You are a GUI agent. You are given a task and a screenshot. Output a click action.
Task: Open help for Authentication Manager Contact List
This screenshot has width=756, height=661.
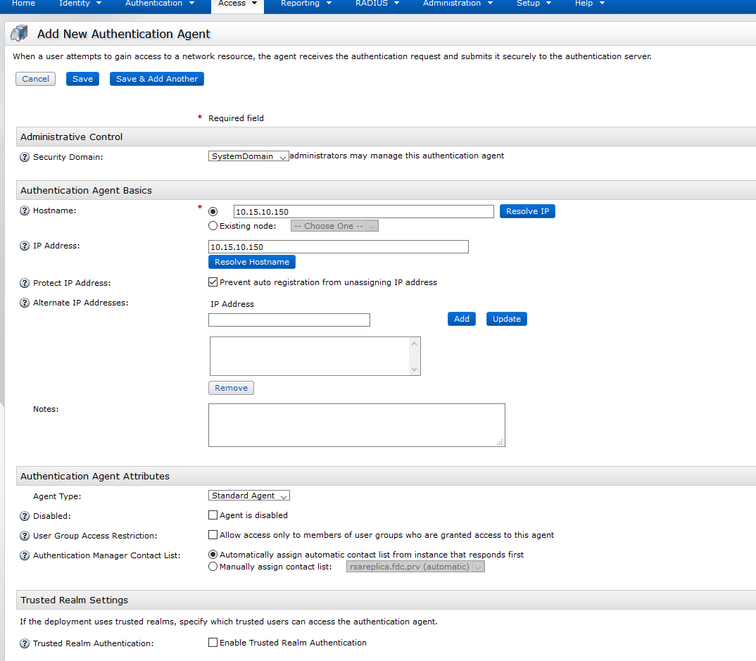[25, 555]
